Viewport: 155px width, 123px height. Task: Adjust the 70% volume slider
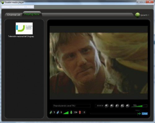139,106
